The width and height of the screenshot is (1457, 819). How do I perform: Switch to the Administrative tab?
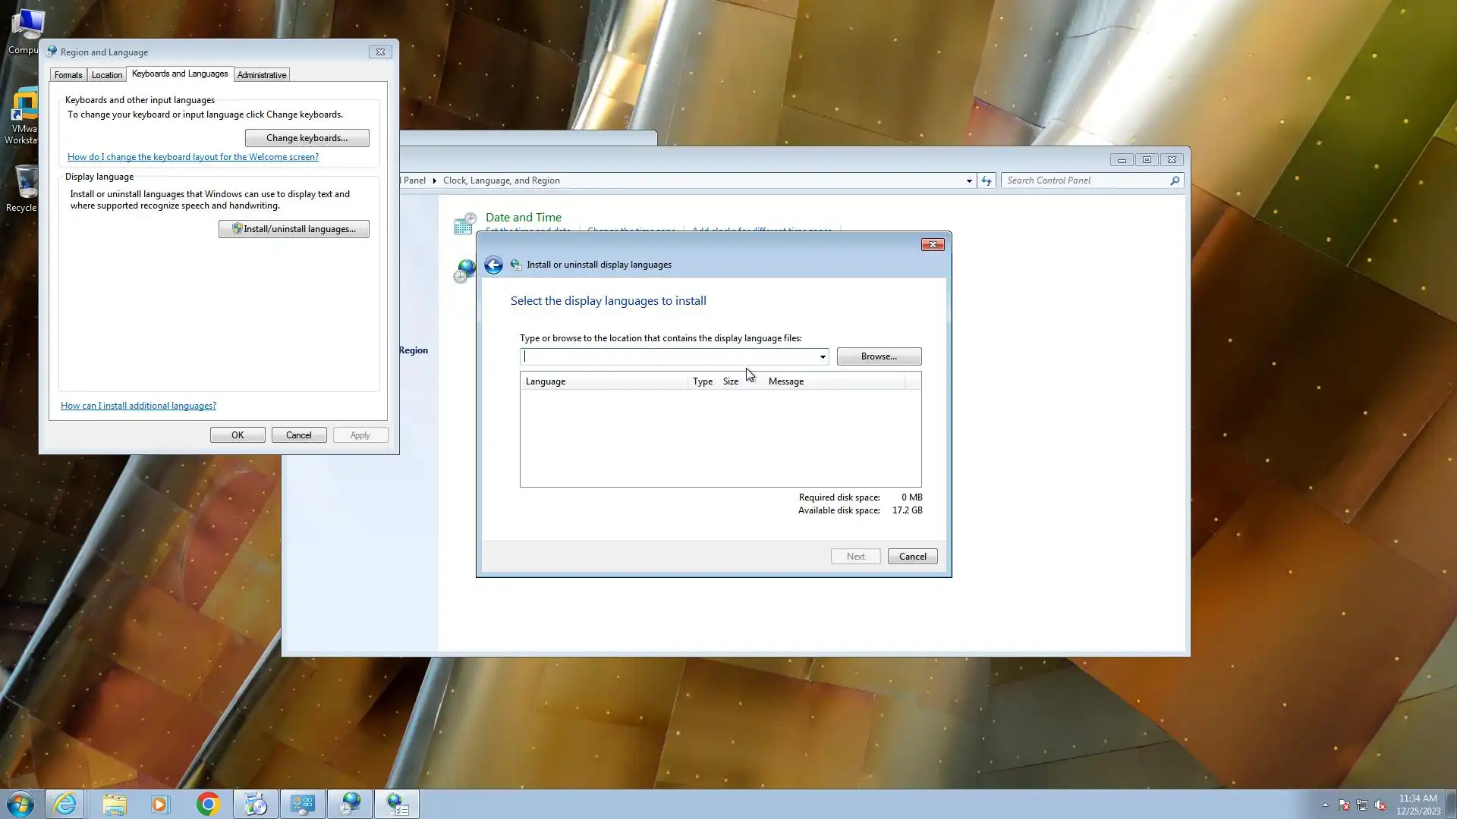pyautogui.click(x=261, y=75)
